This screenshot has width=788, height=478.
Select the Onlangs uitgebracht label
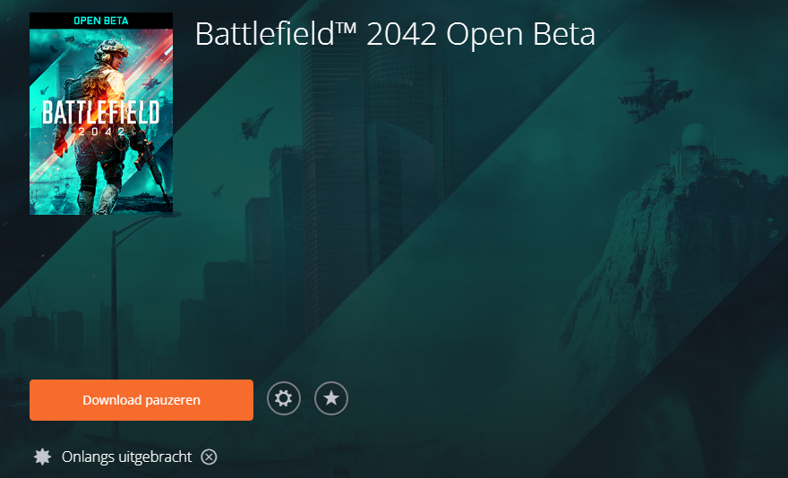[126, 457]
